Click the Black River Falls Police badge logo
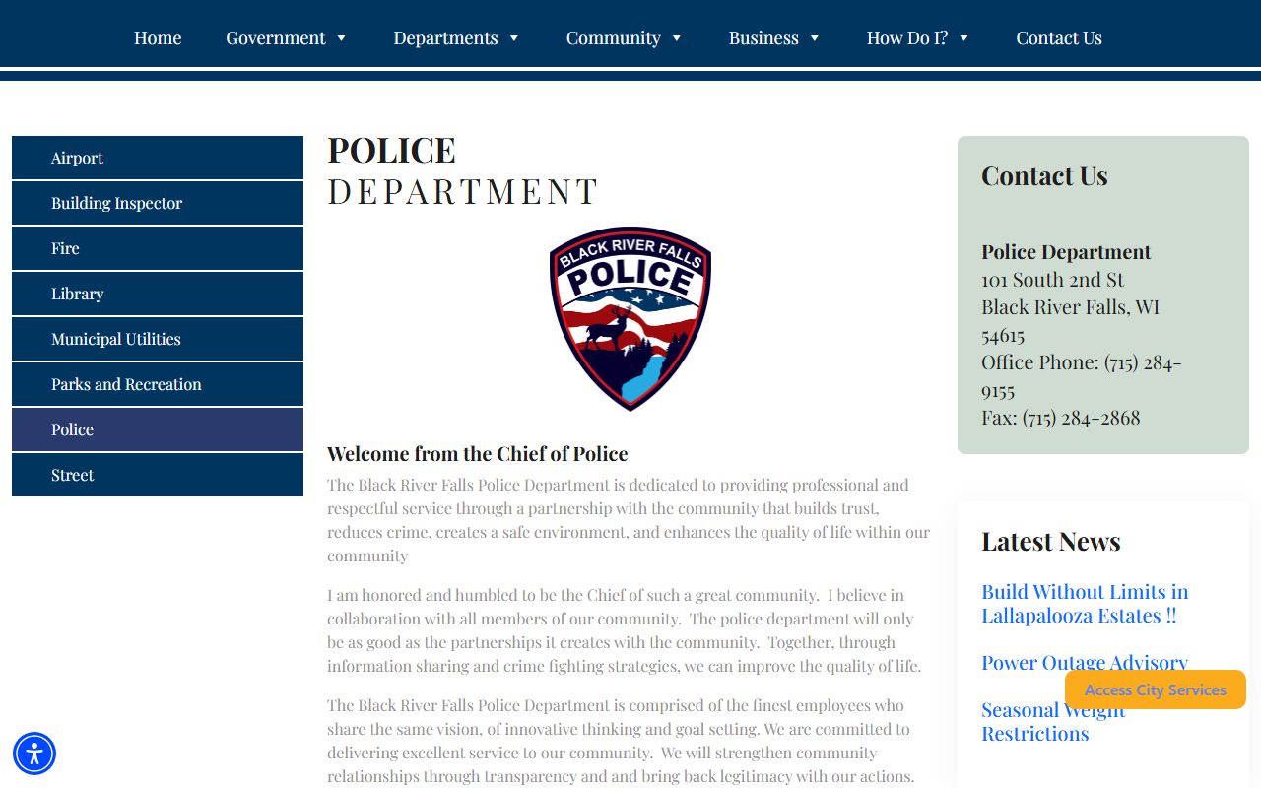Screen dimensions: 1261x788 point(630,319)
